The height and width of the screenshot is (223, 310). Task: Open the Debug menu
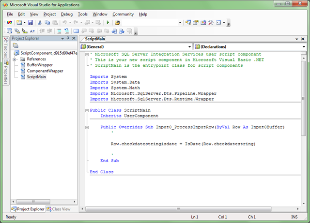67,15
